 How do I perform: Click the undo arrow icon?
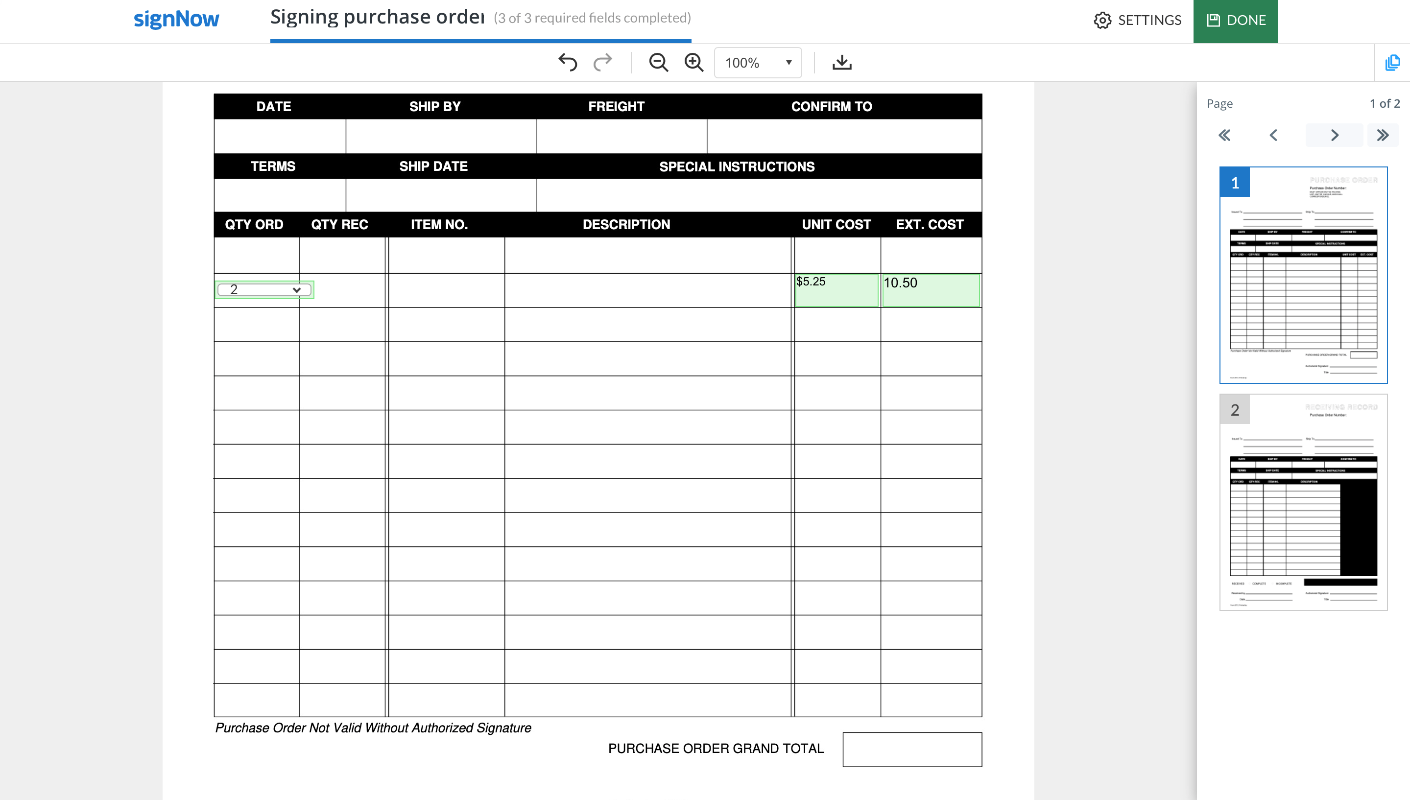[568, 63]
